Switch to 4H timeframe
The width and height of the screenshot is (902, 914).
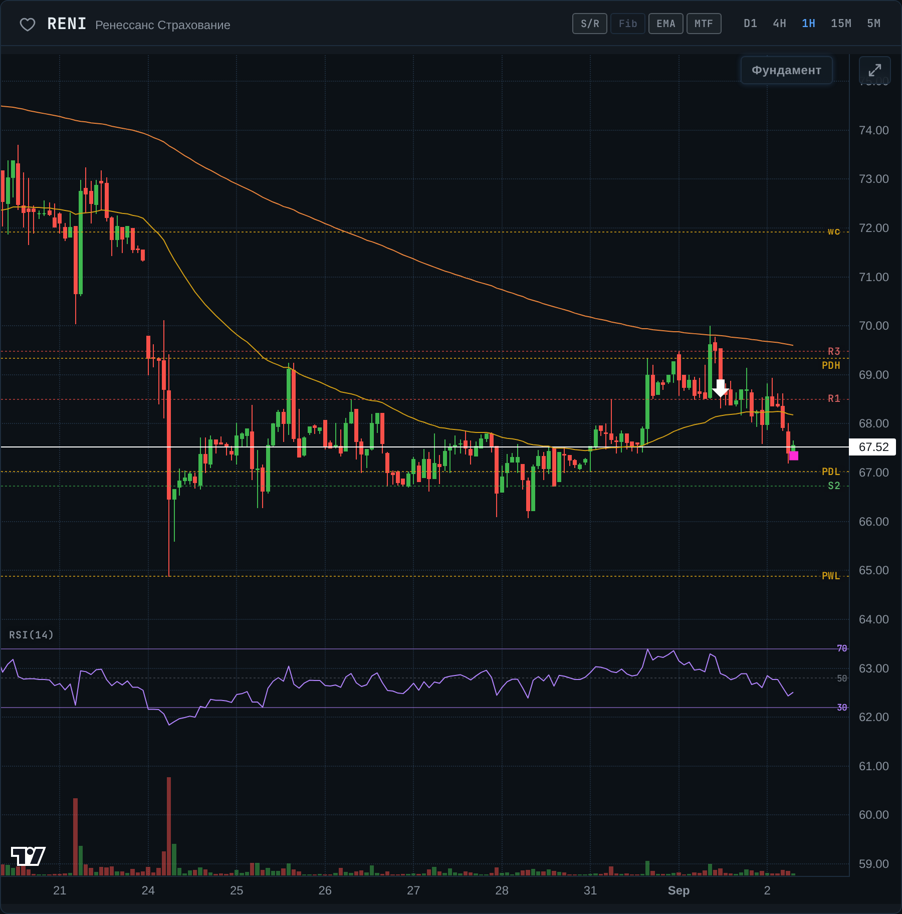779,24
